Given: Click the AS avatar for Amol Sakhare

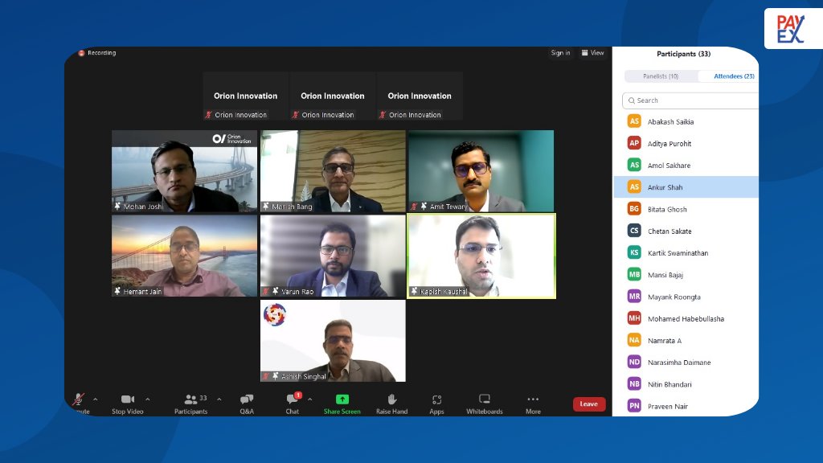Looking at the screenshot, I should [634, 165].
